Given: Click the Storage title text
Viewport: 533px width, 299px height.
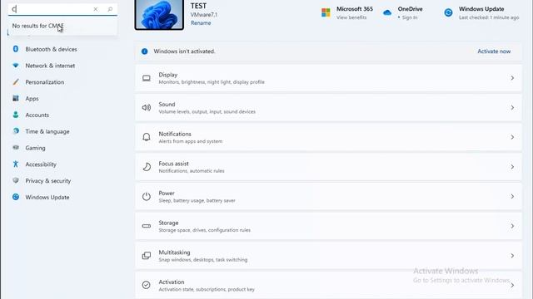Looking at the screenshot, I should [168, 223].
